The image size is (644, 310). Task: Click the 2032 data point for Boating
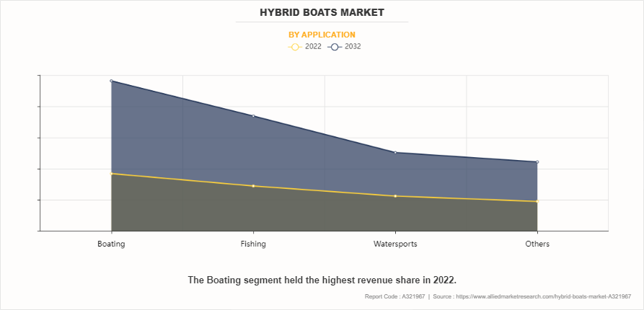click(111, 81)
